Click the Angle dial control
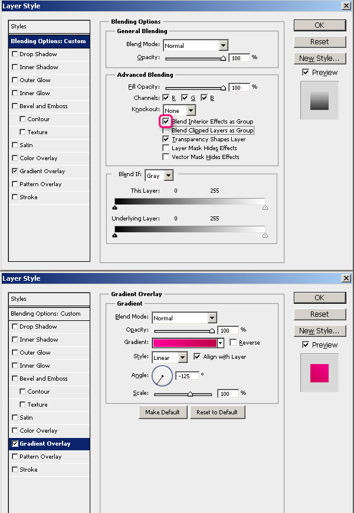Screen dimensions: 354x513 [162, 376]
